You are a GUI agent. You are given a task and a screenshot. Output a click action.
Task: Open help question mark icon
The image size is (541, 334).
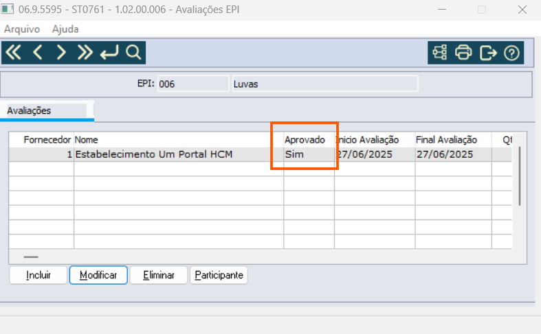click(511, 53)
